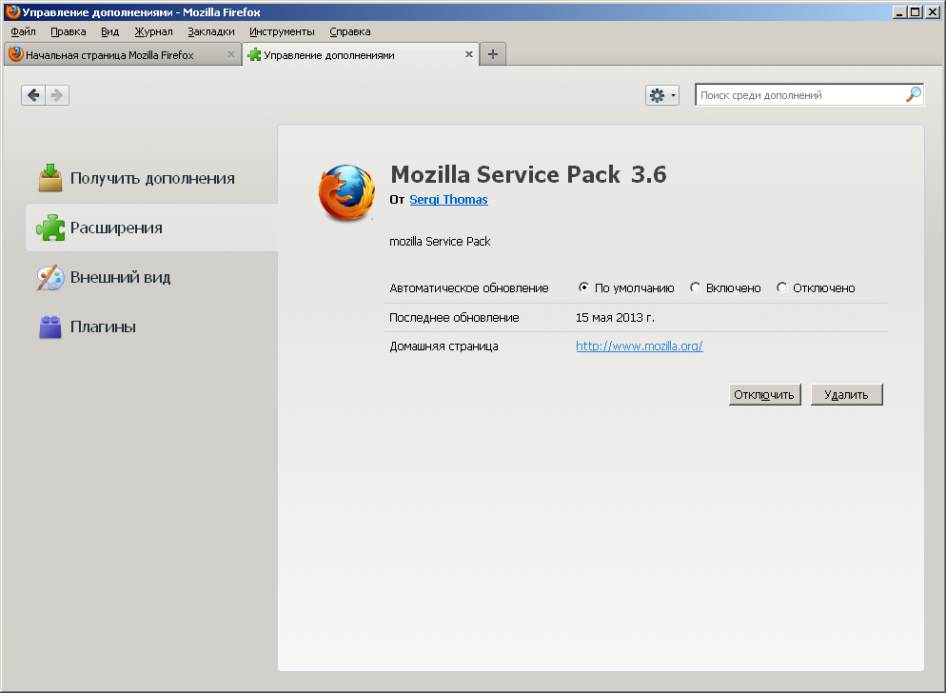
Task: Click the Firefox icon in title bar
Action: 12,12
